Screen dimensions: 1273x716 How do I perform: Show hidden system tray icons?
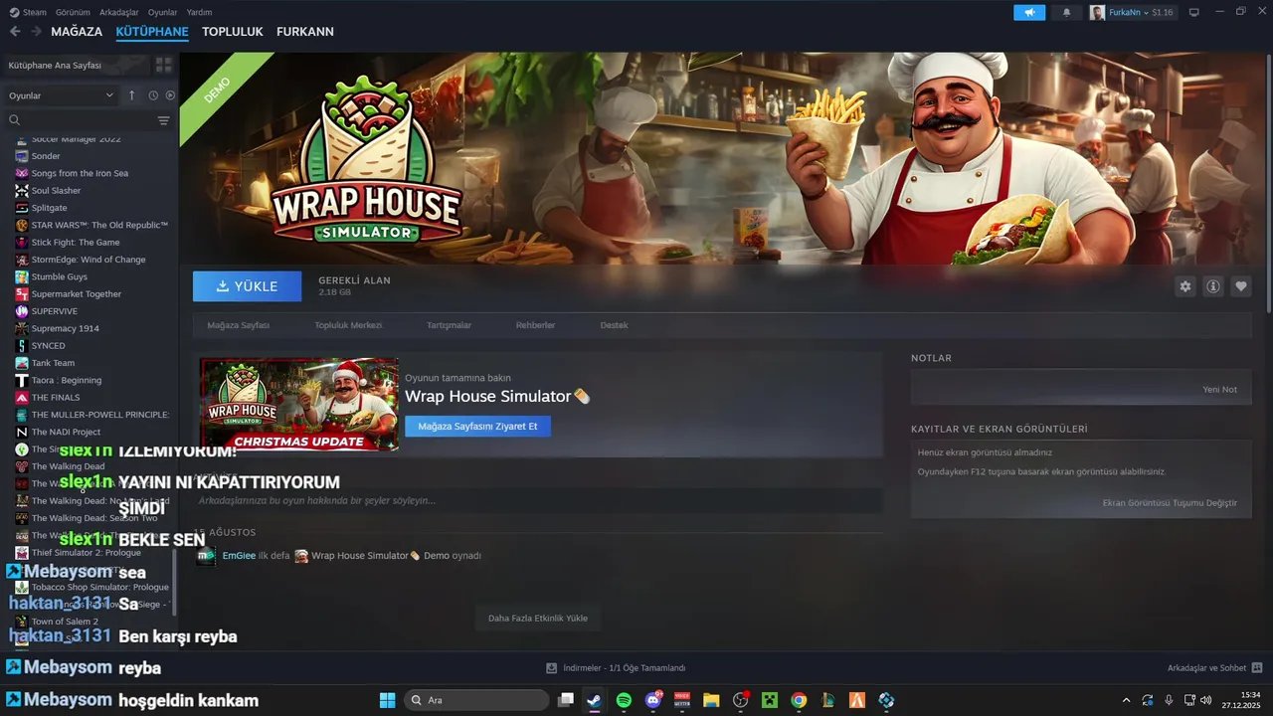click(1126, 700)
